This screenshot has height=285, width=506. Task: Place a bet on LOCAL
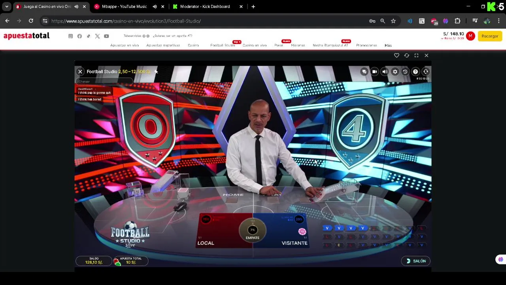point(221,232)
